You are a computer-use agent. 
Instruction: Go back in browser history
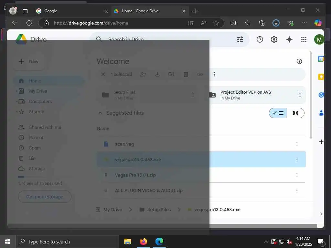click(15, 23)
